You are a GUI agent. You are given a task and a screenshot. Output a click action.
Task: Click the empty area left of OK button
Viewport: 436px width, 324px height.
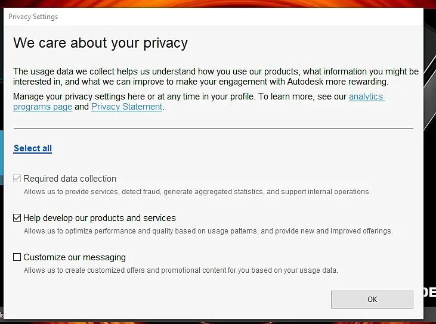(179, 299)
